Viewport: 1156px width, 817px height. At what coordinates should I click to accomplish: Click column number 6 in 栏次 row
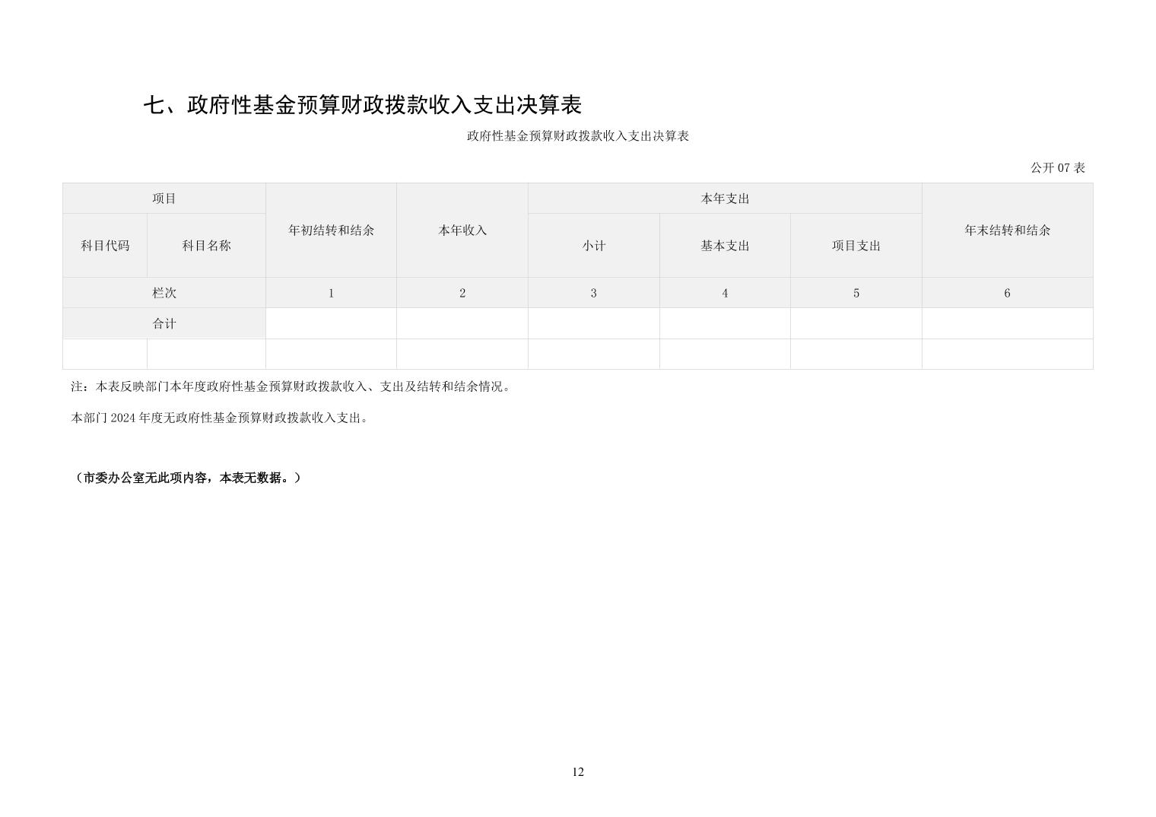pyautogui.click(x=1007, y=293)
